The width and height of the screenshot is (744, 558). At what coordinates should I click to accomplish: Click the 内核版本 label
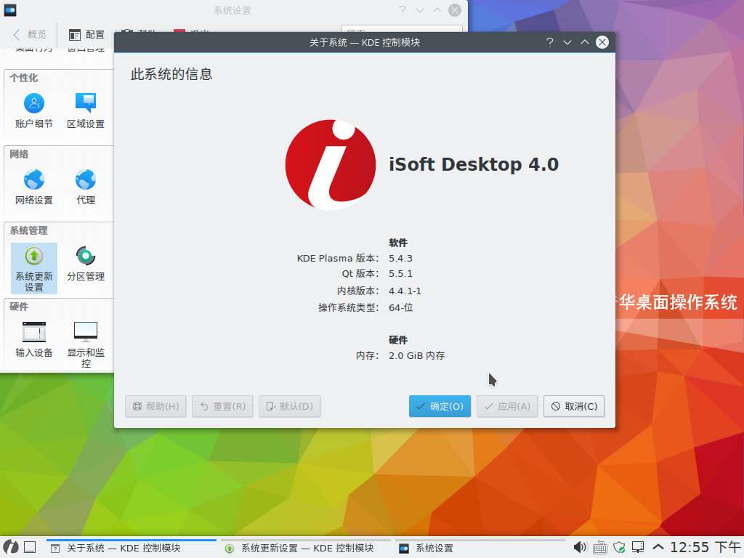pyautogui.click(x=357, y=291)
